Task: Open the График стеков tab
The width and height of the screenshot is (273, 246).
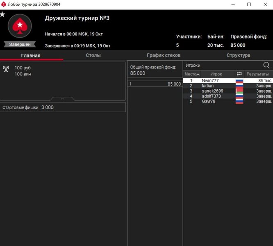Action: point(164,55)
